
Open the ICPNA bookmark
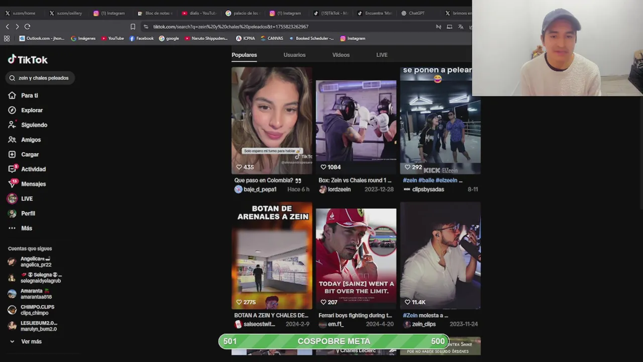tap(246, 38)
